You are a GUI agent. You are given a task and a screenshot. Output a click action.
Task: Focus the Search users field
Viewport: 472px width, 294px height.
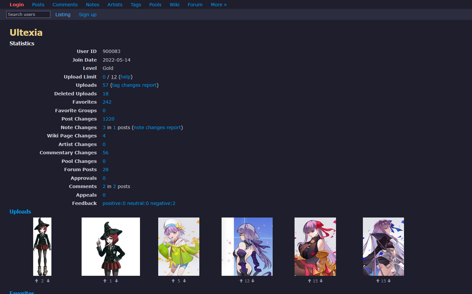point(28,14)
